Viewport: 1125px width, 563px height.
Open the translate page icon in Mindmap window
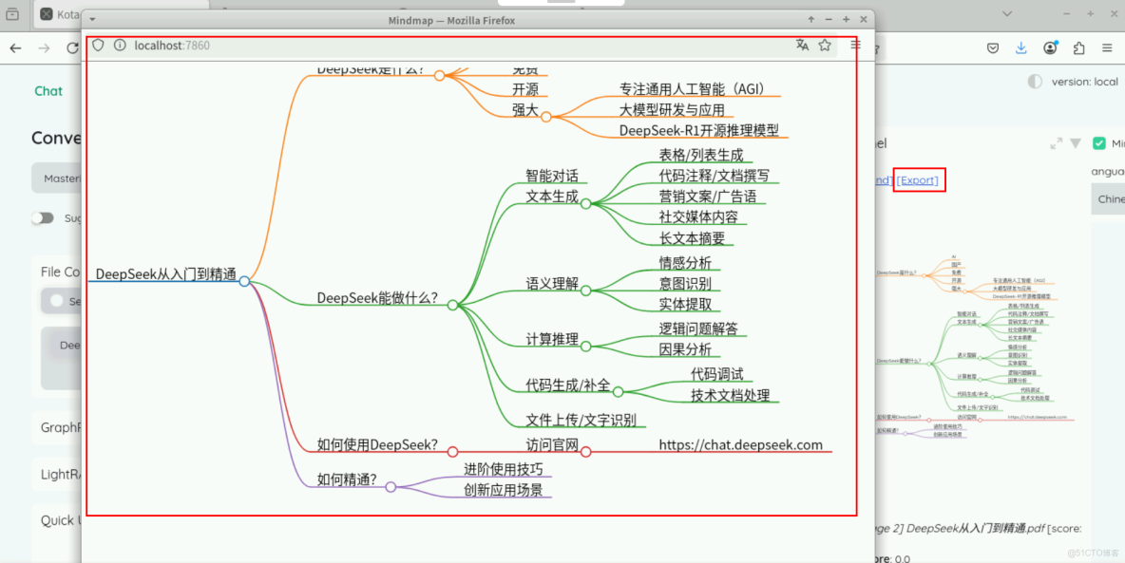[802, 46]
